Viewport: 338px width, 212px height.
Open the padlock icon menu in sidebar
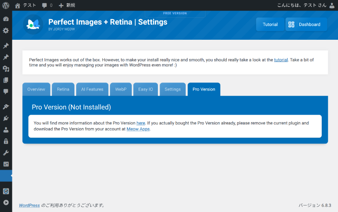tap(6, 141)
